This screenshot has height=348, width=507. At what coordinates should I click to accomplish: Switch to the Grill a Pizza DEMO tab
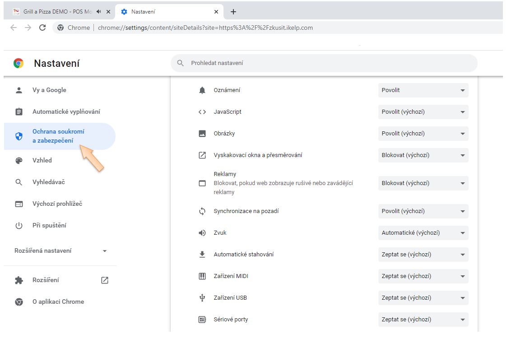54,12
